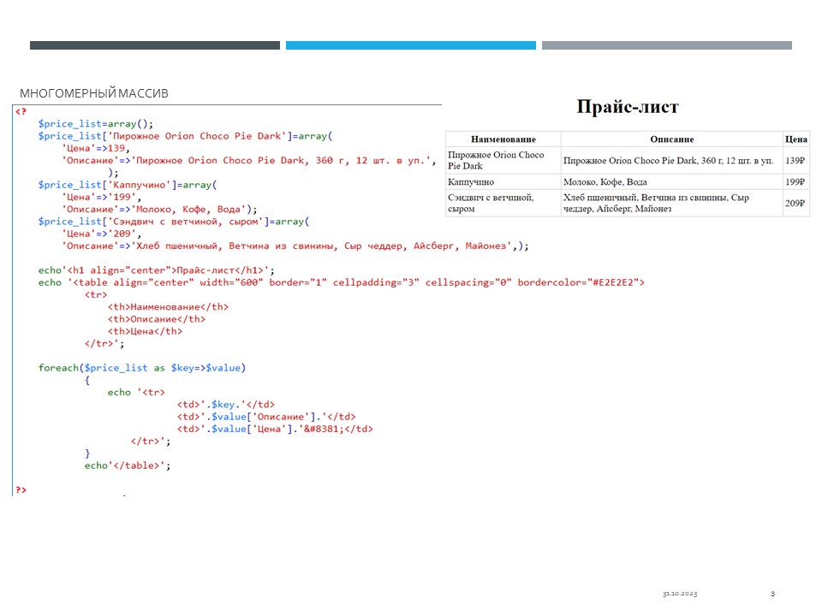
Task: Click the "echo'</table>';" code line
Action: [128, 466]
